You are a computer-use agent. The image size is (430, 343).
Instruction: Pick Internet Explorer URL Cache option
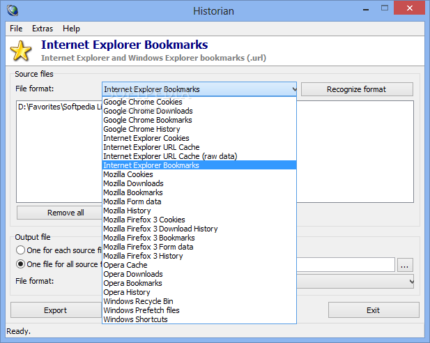tap(199, 147)
